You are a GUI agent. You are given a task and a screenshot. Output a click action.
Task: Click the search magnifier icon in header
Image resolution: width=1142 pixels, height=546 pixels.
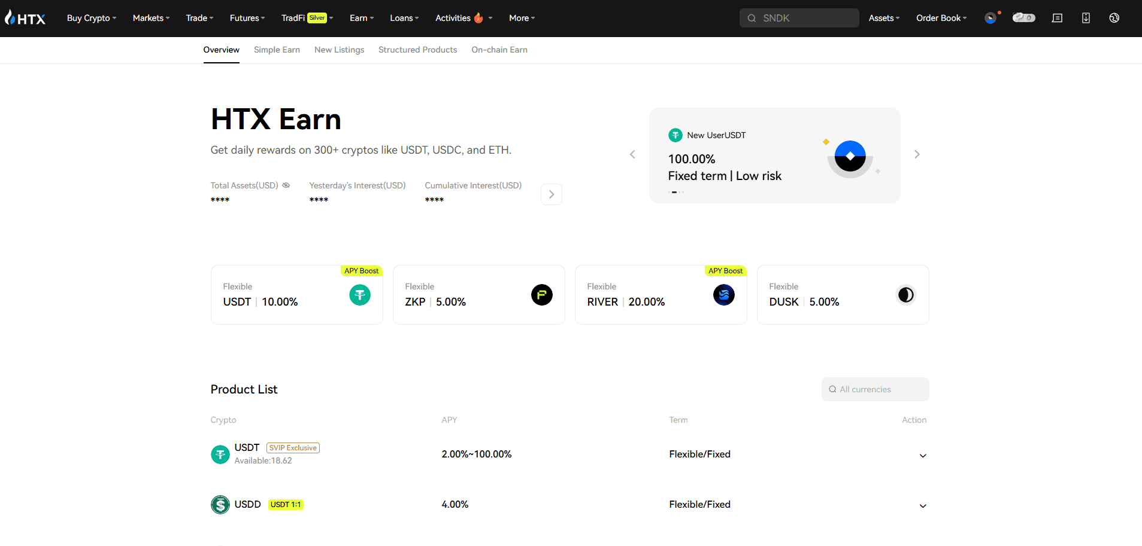752,18
